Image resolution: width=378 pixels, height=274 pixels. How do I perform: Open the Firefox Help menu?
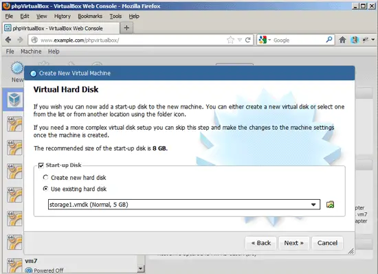(134, 16)
